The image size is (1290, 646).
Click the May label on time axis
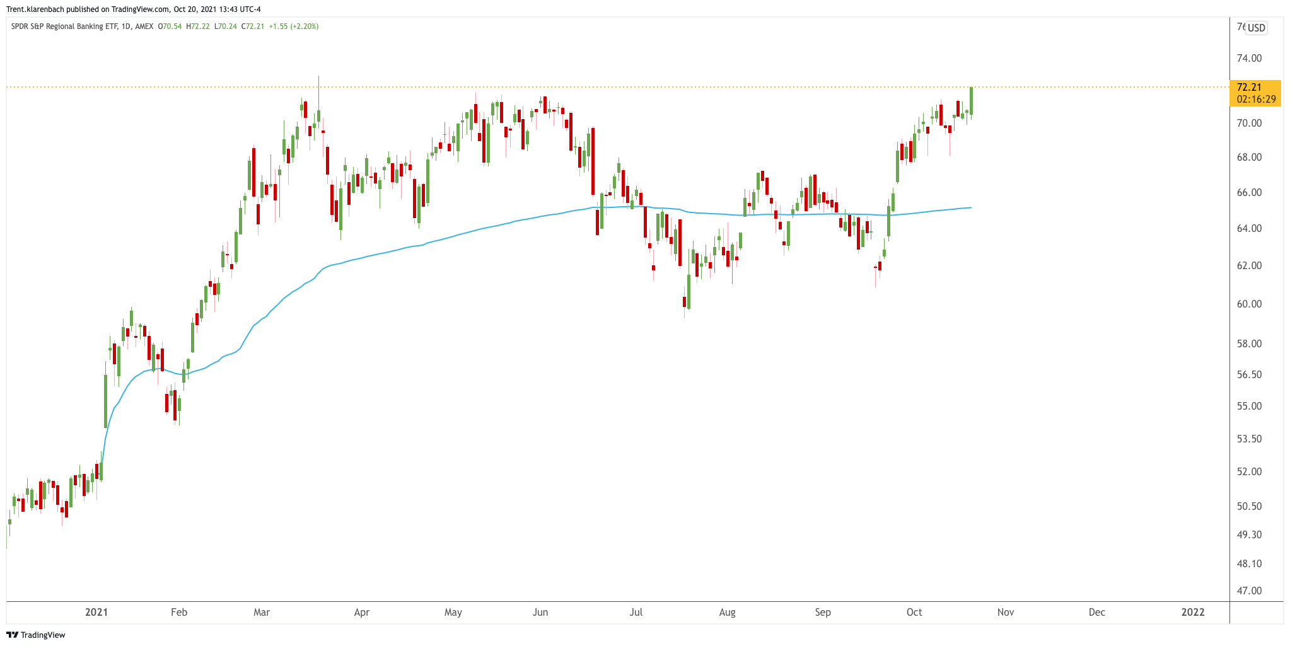[x=453, y=612]
